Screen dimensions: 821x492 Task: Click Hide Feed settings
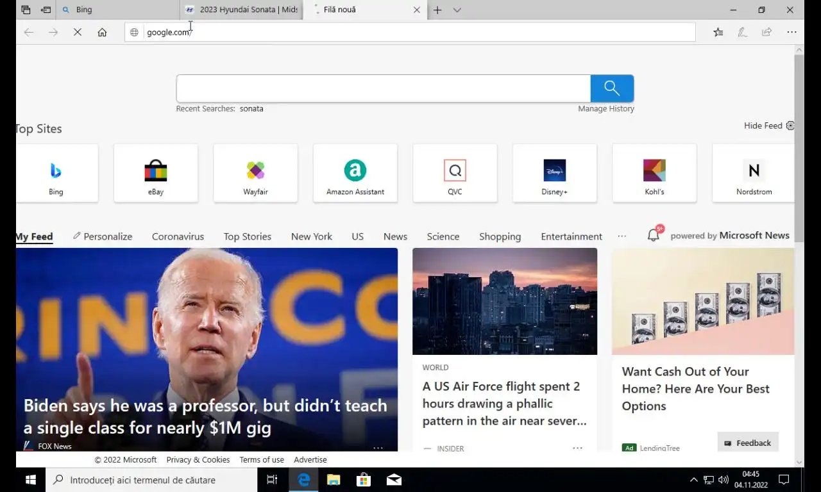click(768, 126)
